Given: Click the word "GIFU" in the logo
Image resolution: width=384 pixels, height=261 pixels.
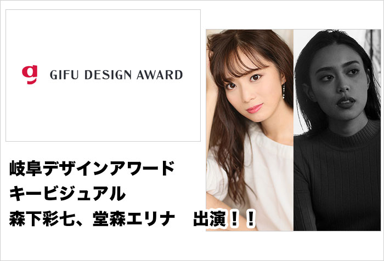Looking at the screenshot, I should click(x=64, y=75).
